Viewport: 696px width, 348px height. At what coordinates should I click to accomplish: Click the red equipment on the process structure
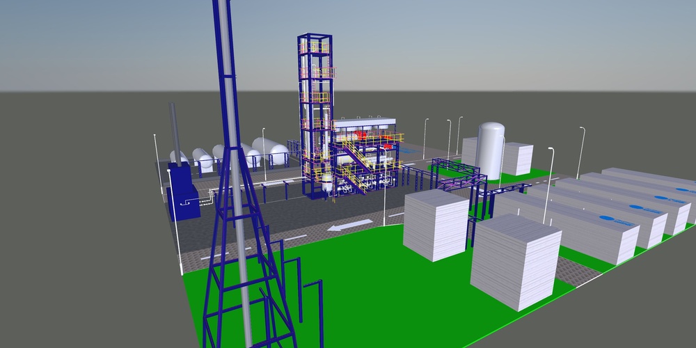pyautogui.click(x=361, y=135)
